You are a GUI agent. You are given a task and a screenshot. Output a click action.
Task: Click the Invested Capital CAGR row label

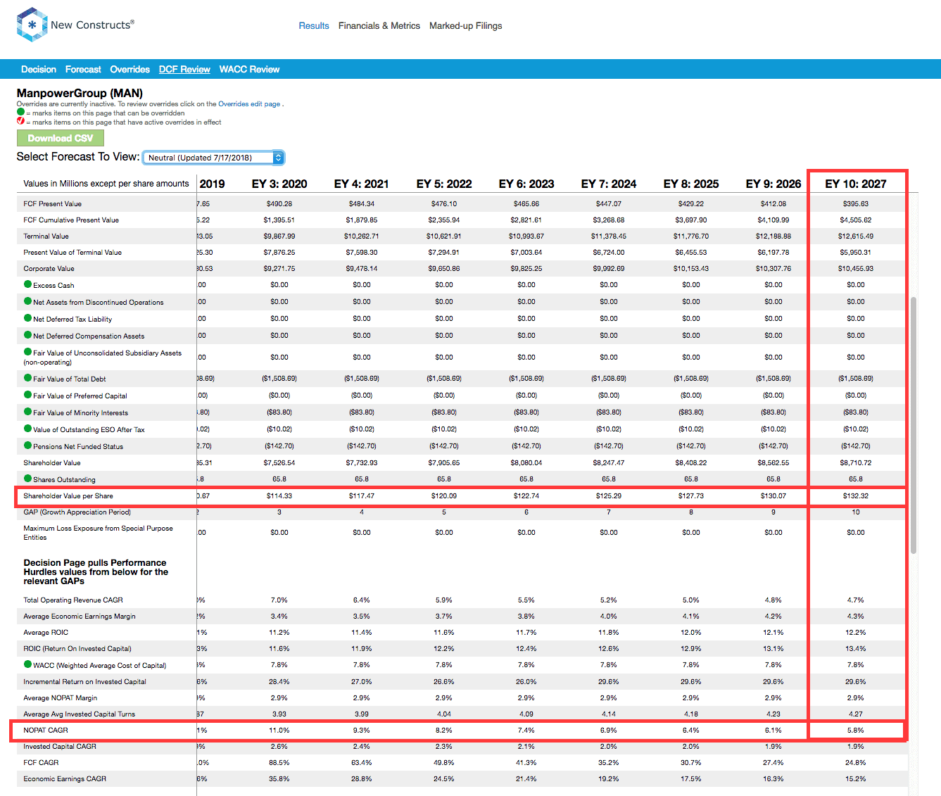pyautogui.click(x=60, y=746)
